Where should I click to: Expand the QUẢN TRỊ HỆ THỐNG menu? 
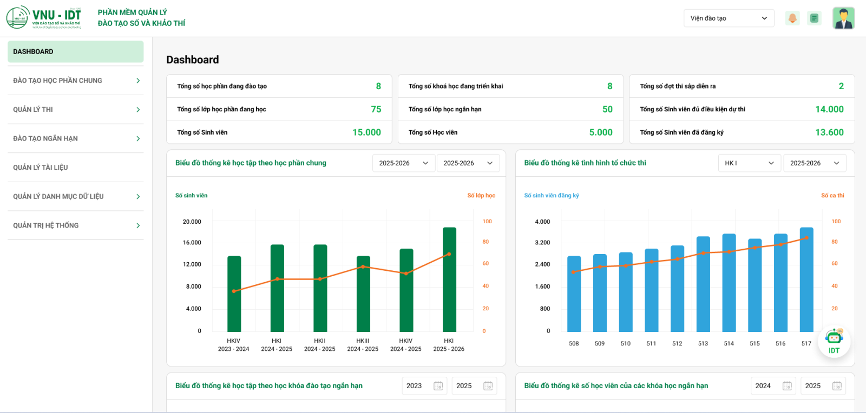pyautogui.click(x=75, y=225)
